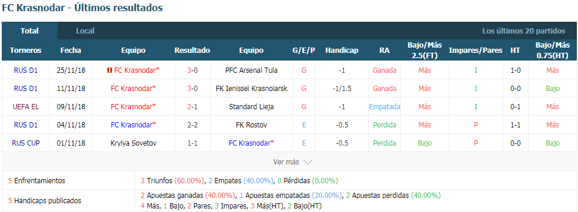Click the red card icon beside FC Krasnodar
578x212 pixels.
(x=110, y=70)
